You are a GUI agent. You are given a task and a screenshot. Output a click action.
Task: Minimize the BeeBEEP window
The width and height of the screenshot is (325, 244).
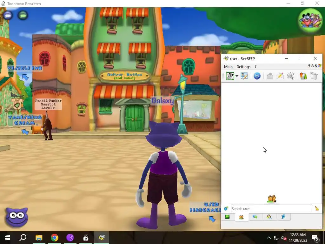point(286,59)
